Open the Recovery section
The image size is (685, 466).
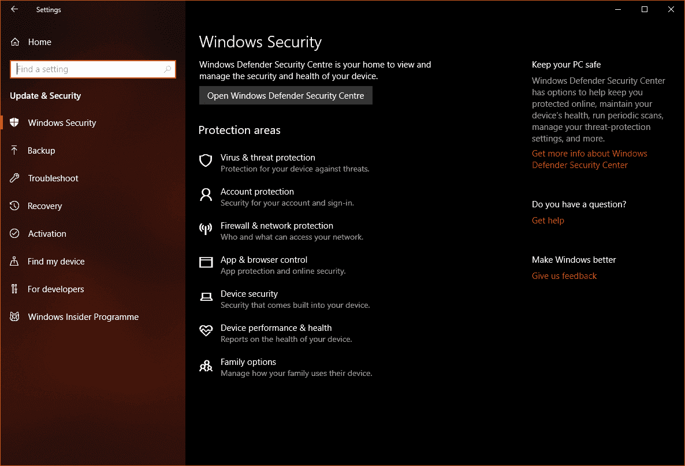[x=92, y=206]
